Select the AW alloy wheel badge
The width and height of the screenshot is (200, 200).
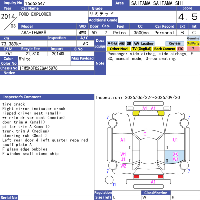point(136,43)
